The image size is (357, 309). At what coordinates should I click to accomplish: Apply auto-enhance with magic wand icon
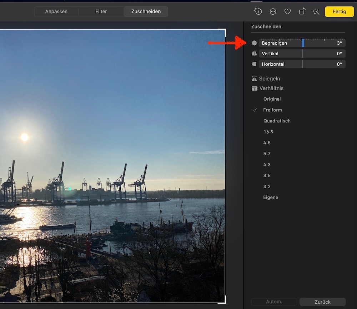click(x=316, y=11)
